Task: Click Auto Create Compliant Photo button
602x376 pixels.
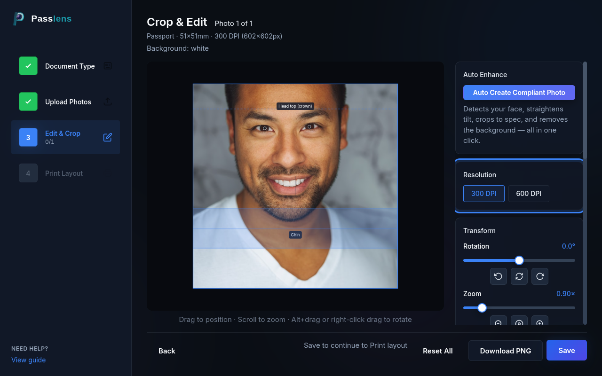Action: click(519, 93)
